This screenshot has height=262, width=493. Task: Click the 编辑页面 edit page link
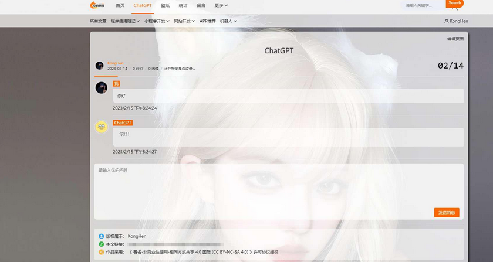tap(455, 39)
